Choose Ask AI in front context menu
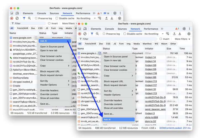Viewport: 201px width, 138px height. (x=118, y=120)
